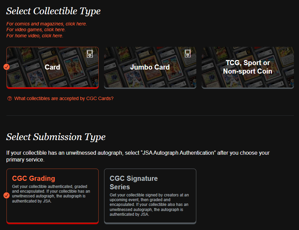Select the Card collectible type
Viewport: 299px width, 230px height.
click(x=53, y=67)
